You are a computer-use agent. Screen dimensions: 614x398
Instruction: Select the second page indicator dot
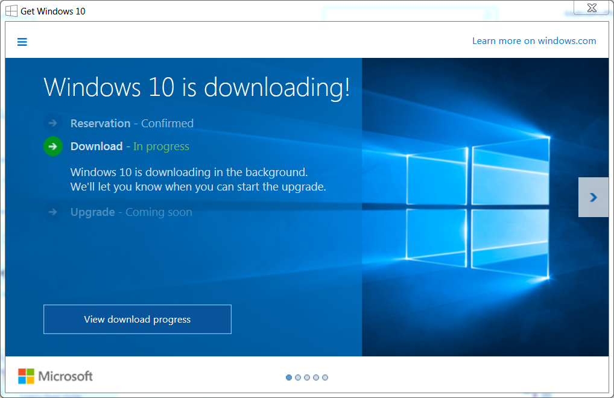click(x=298, y=377)
